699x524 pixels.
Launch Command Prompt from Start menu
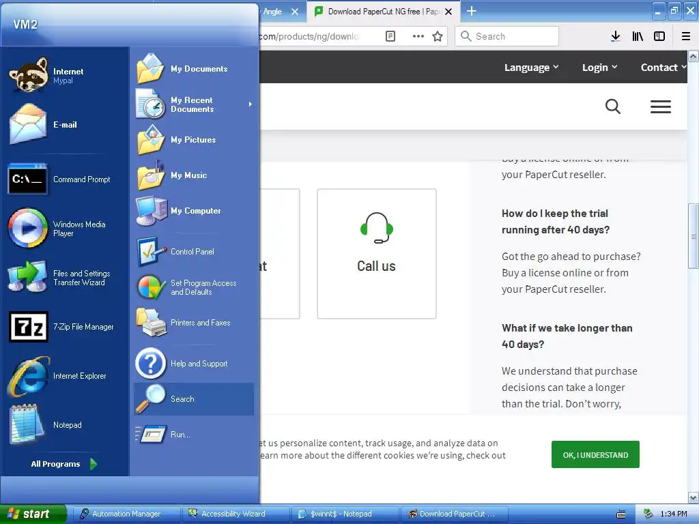pyautogui.click(x=65, y=179)
